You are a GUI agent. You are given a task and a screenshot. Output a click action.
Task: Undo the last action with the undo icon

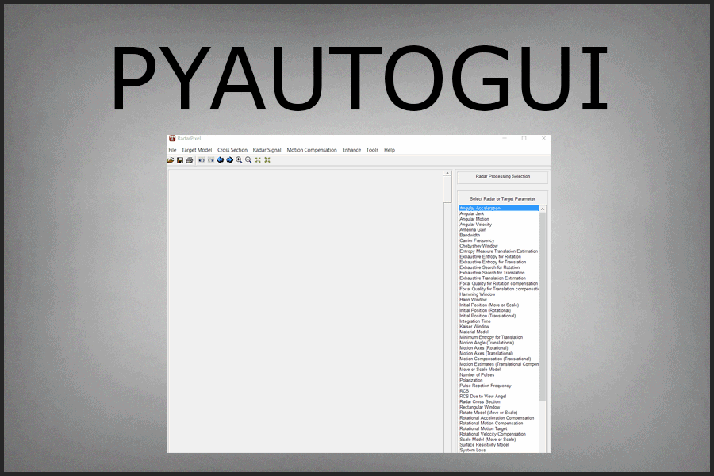[201, 159]
